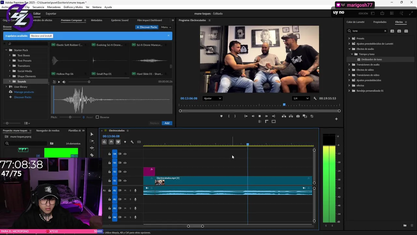This screenshot has width=417, height=235.
Task: Toggle insert sequences as nests icon
Action: point(104,142)
